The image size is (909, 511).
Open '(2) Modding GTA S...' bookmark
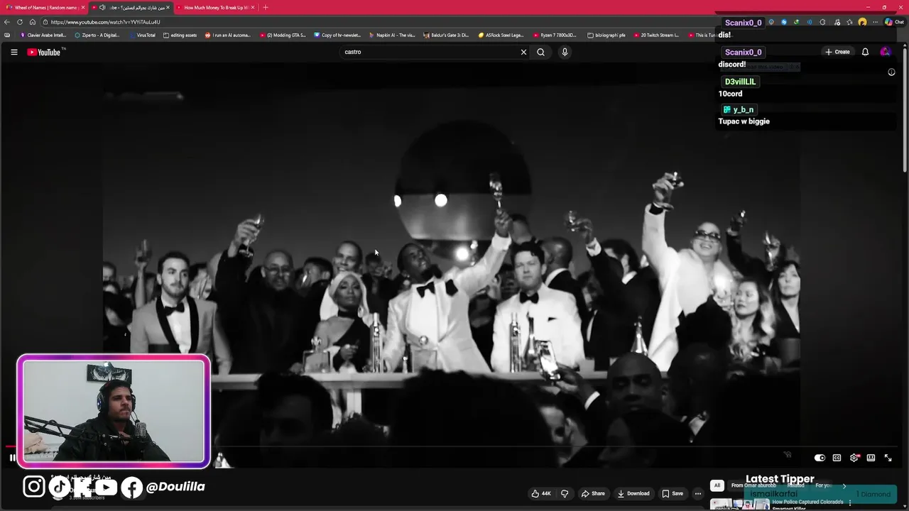pos(283,35)
